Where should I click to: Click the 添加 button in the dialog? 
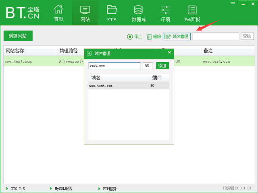point(162,66)
